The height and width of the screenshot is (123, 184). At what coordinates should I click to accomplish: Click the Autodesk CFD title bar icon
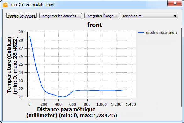[x=5, y=5]
